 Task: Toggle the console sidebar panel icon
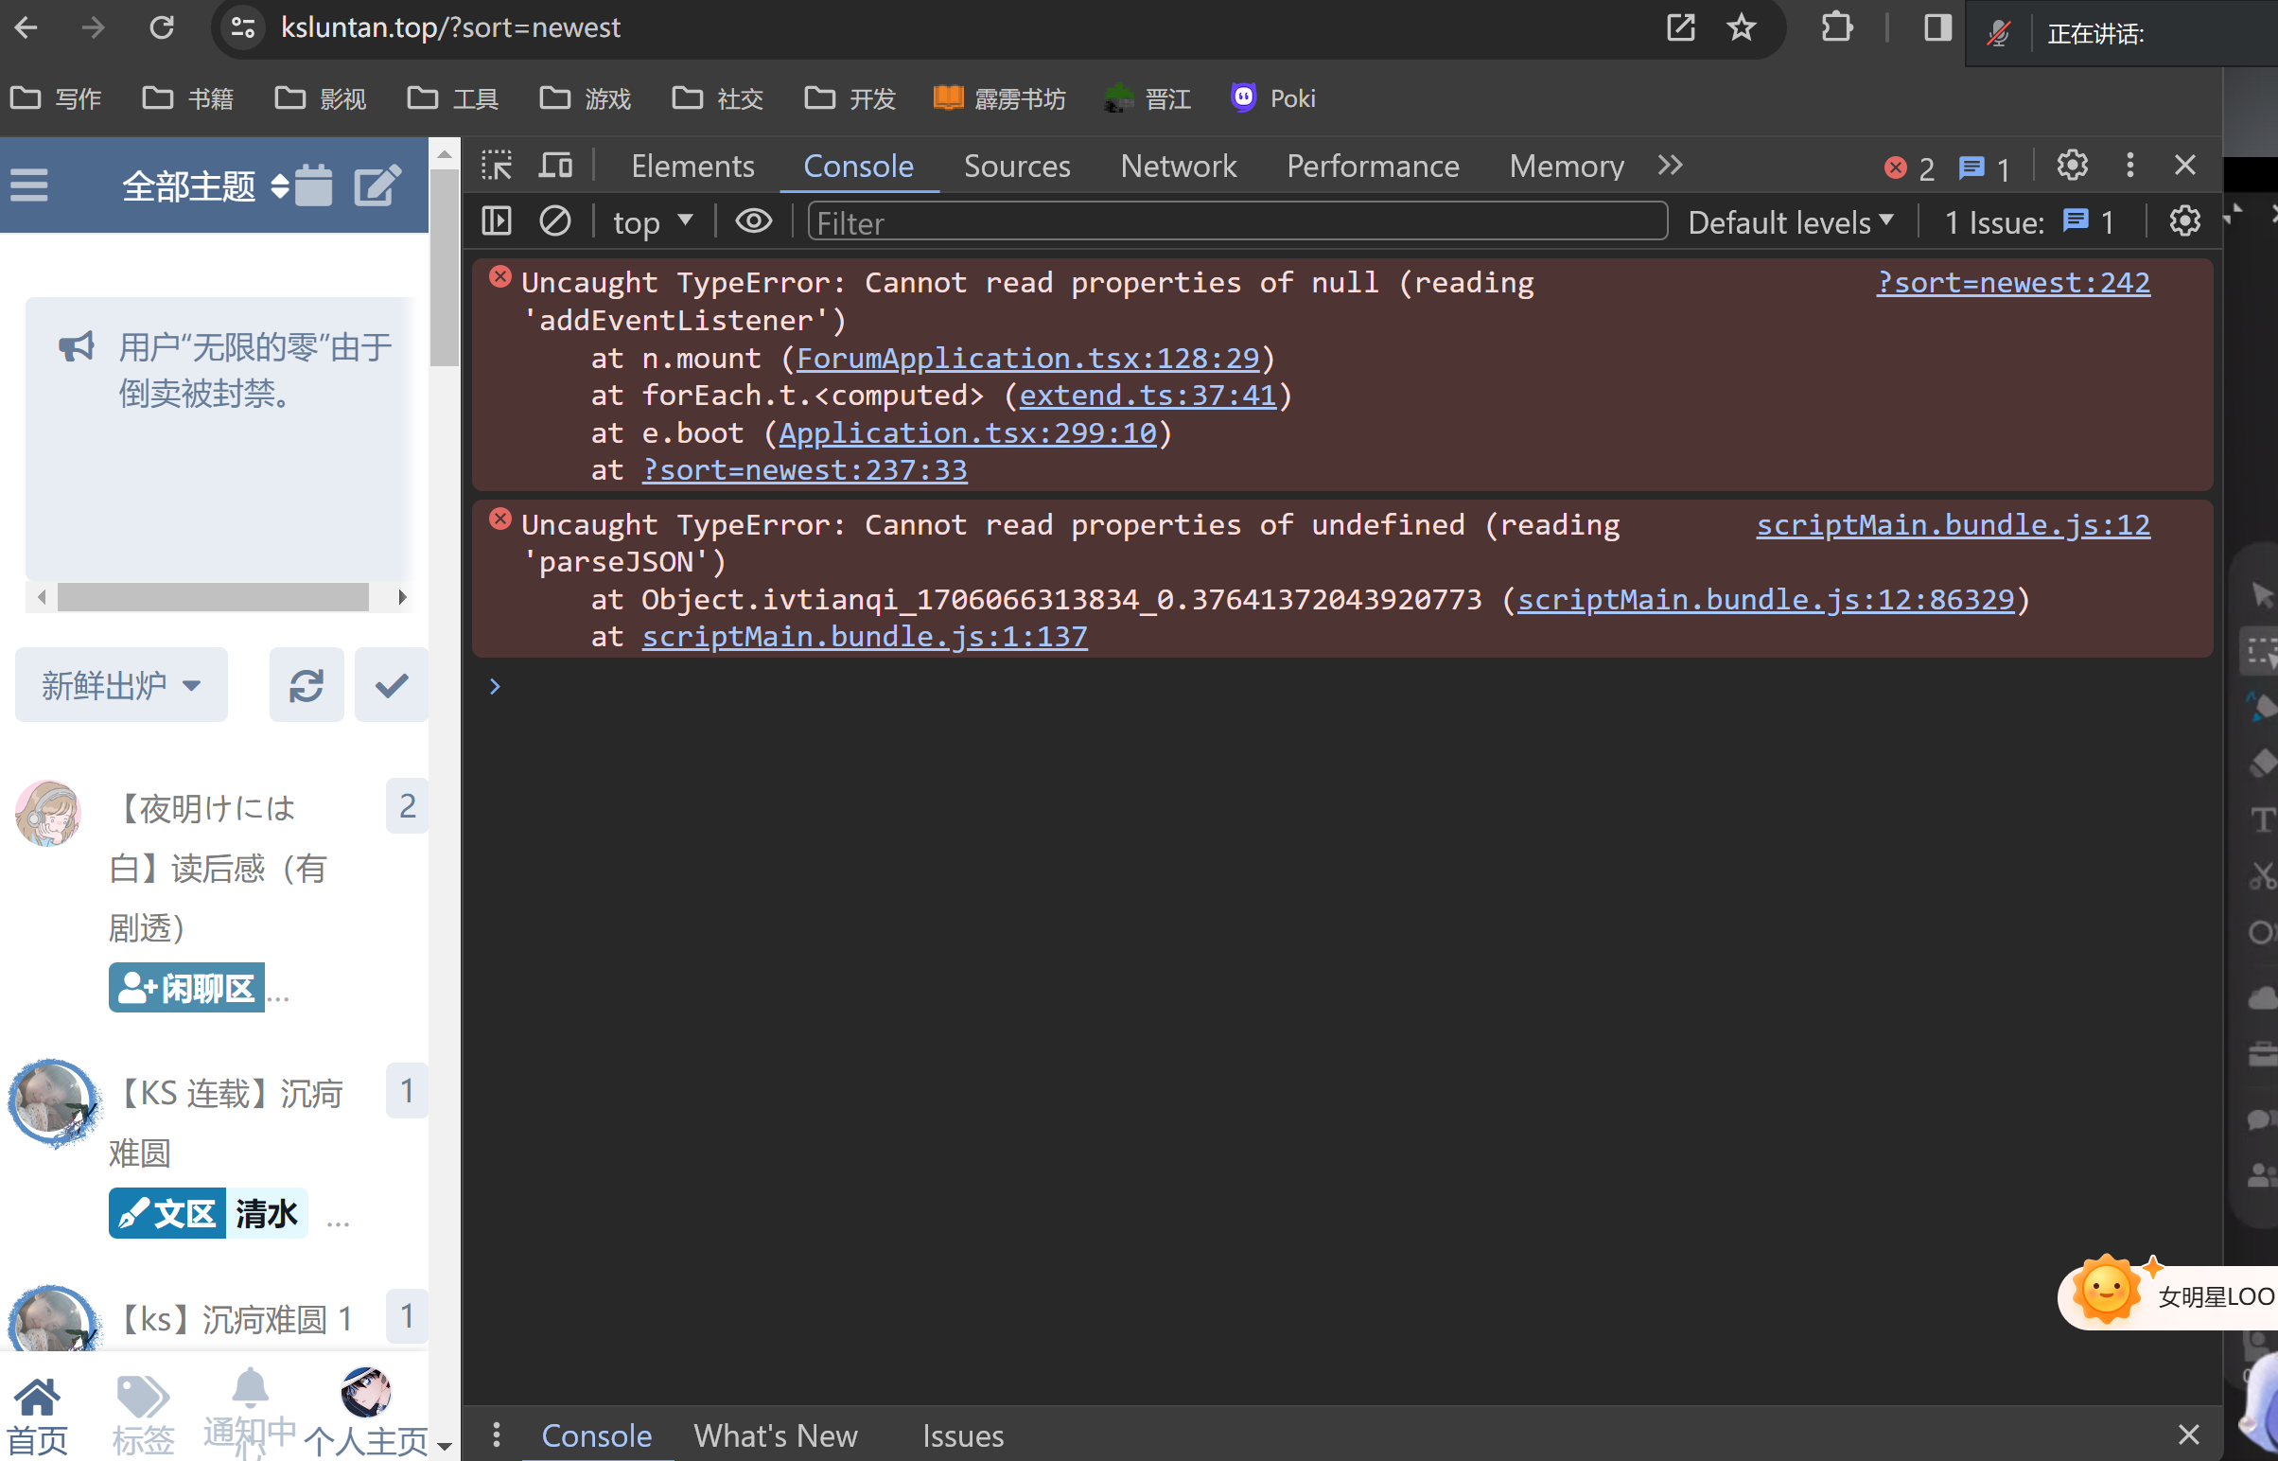[496, 222]
